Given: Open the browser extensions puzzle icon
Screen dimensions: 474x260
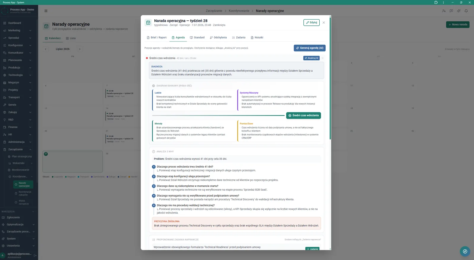Looking at the screenshot, I should [436, 2].
